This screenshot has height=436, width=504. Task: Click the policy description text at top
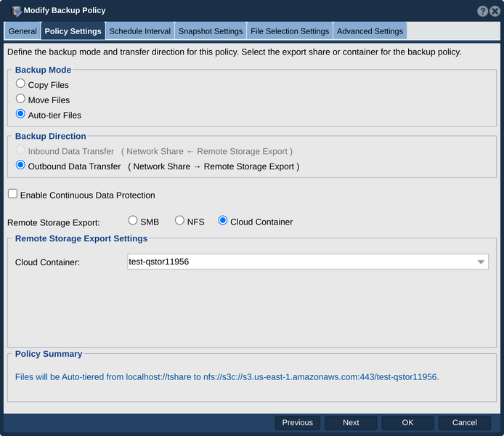(x=235, y=52)
